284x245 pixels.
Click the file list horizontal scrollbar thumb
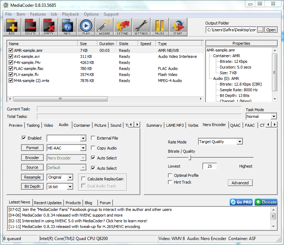coord(60,99)
